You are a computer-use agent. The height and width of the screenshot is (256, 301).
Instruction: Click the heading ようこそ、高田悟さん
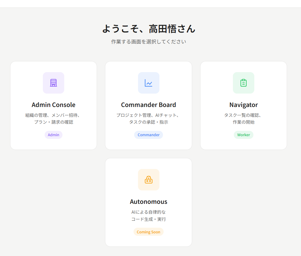[149, 29]
